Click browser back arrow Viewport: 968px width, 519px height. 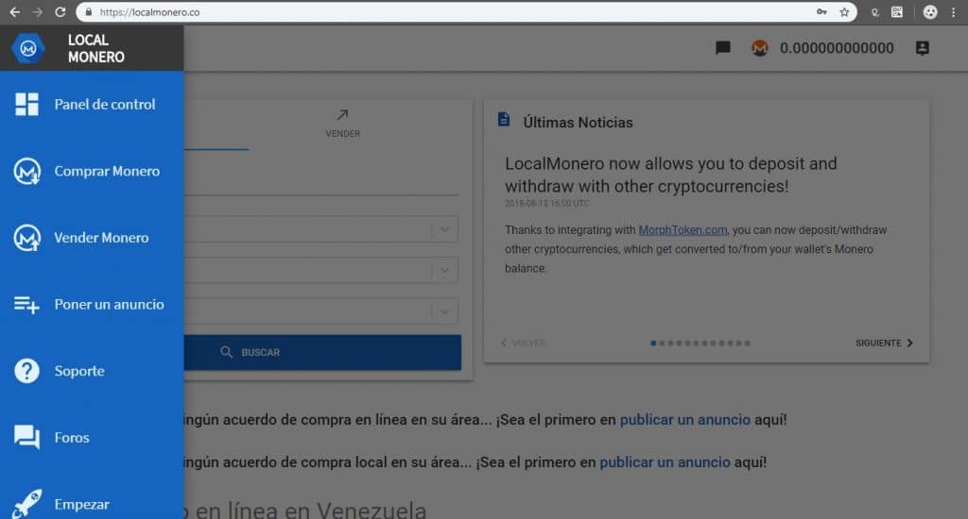coord(15,11)
